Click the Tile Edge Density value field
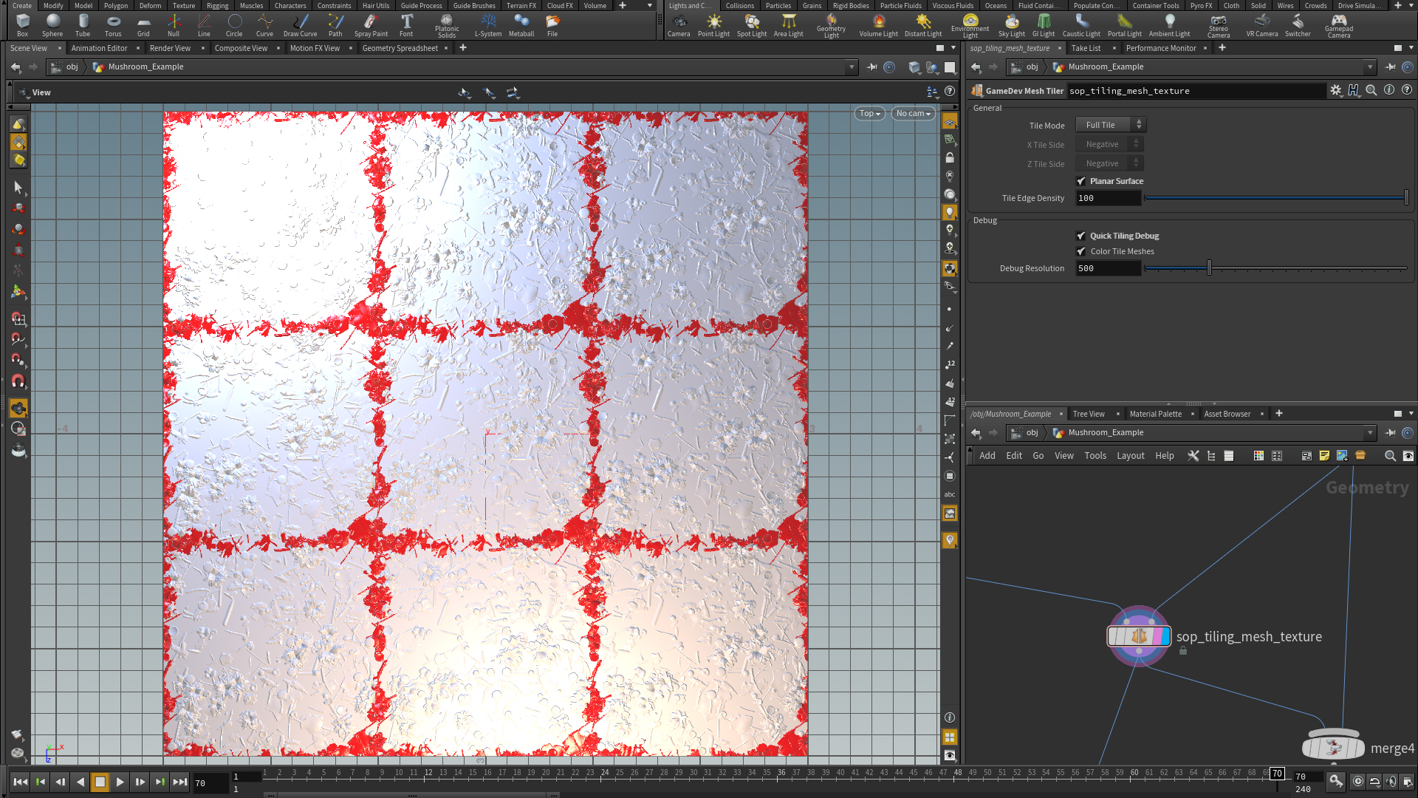Image resolution: width=1418 pixels, height=798 pixels. tap(1107, 198)
